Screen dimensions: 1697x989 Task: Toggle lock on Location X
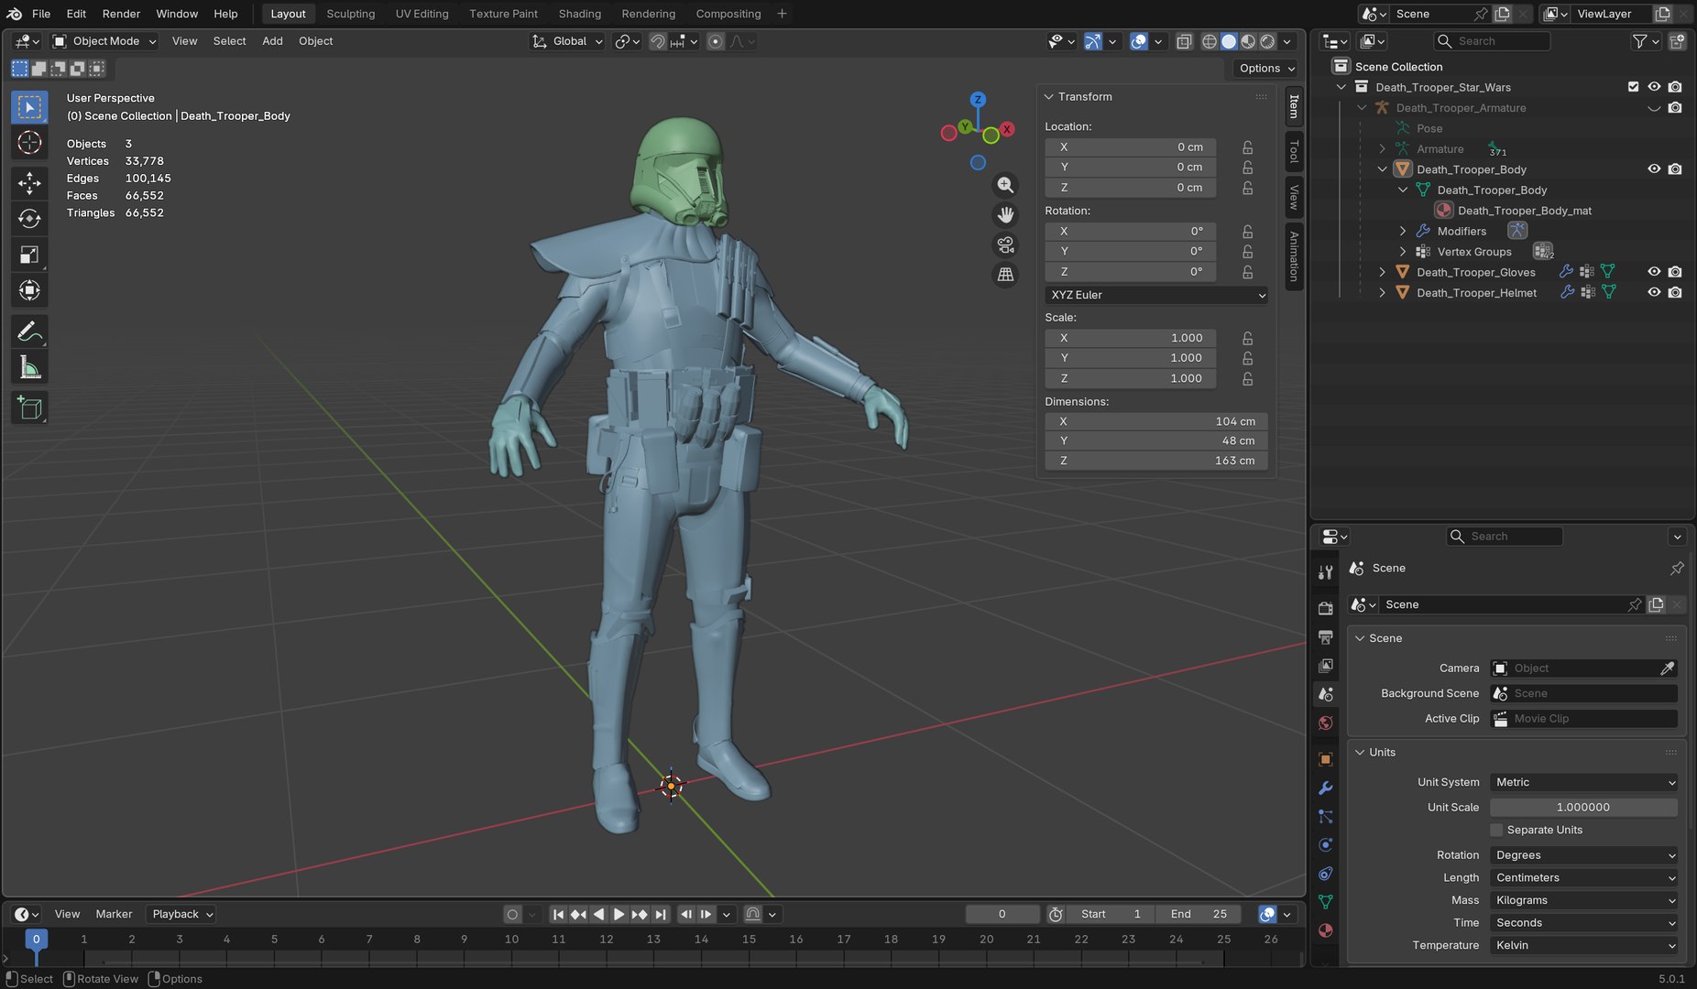click(x=1247, y=147)
